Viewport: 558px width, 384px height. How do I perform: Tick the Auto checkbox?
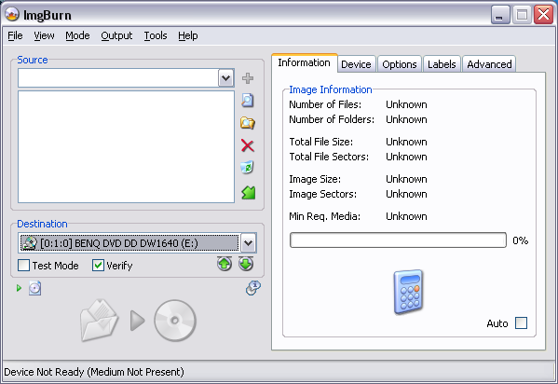[521, 323]
